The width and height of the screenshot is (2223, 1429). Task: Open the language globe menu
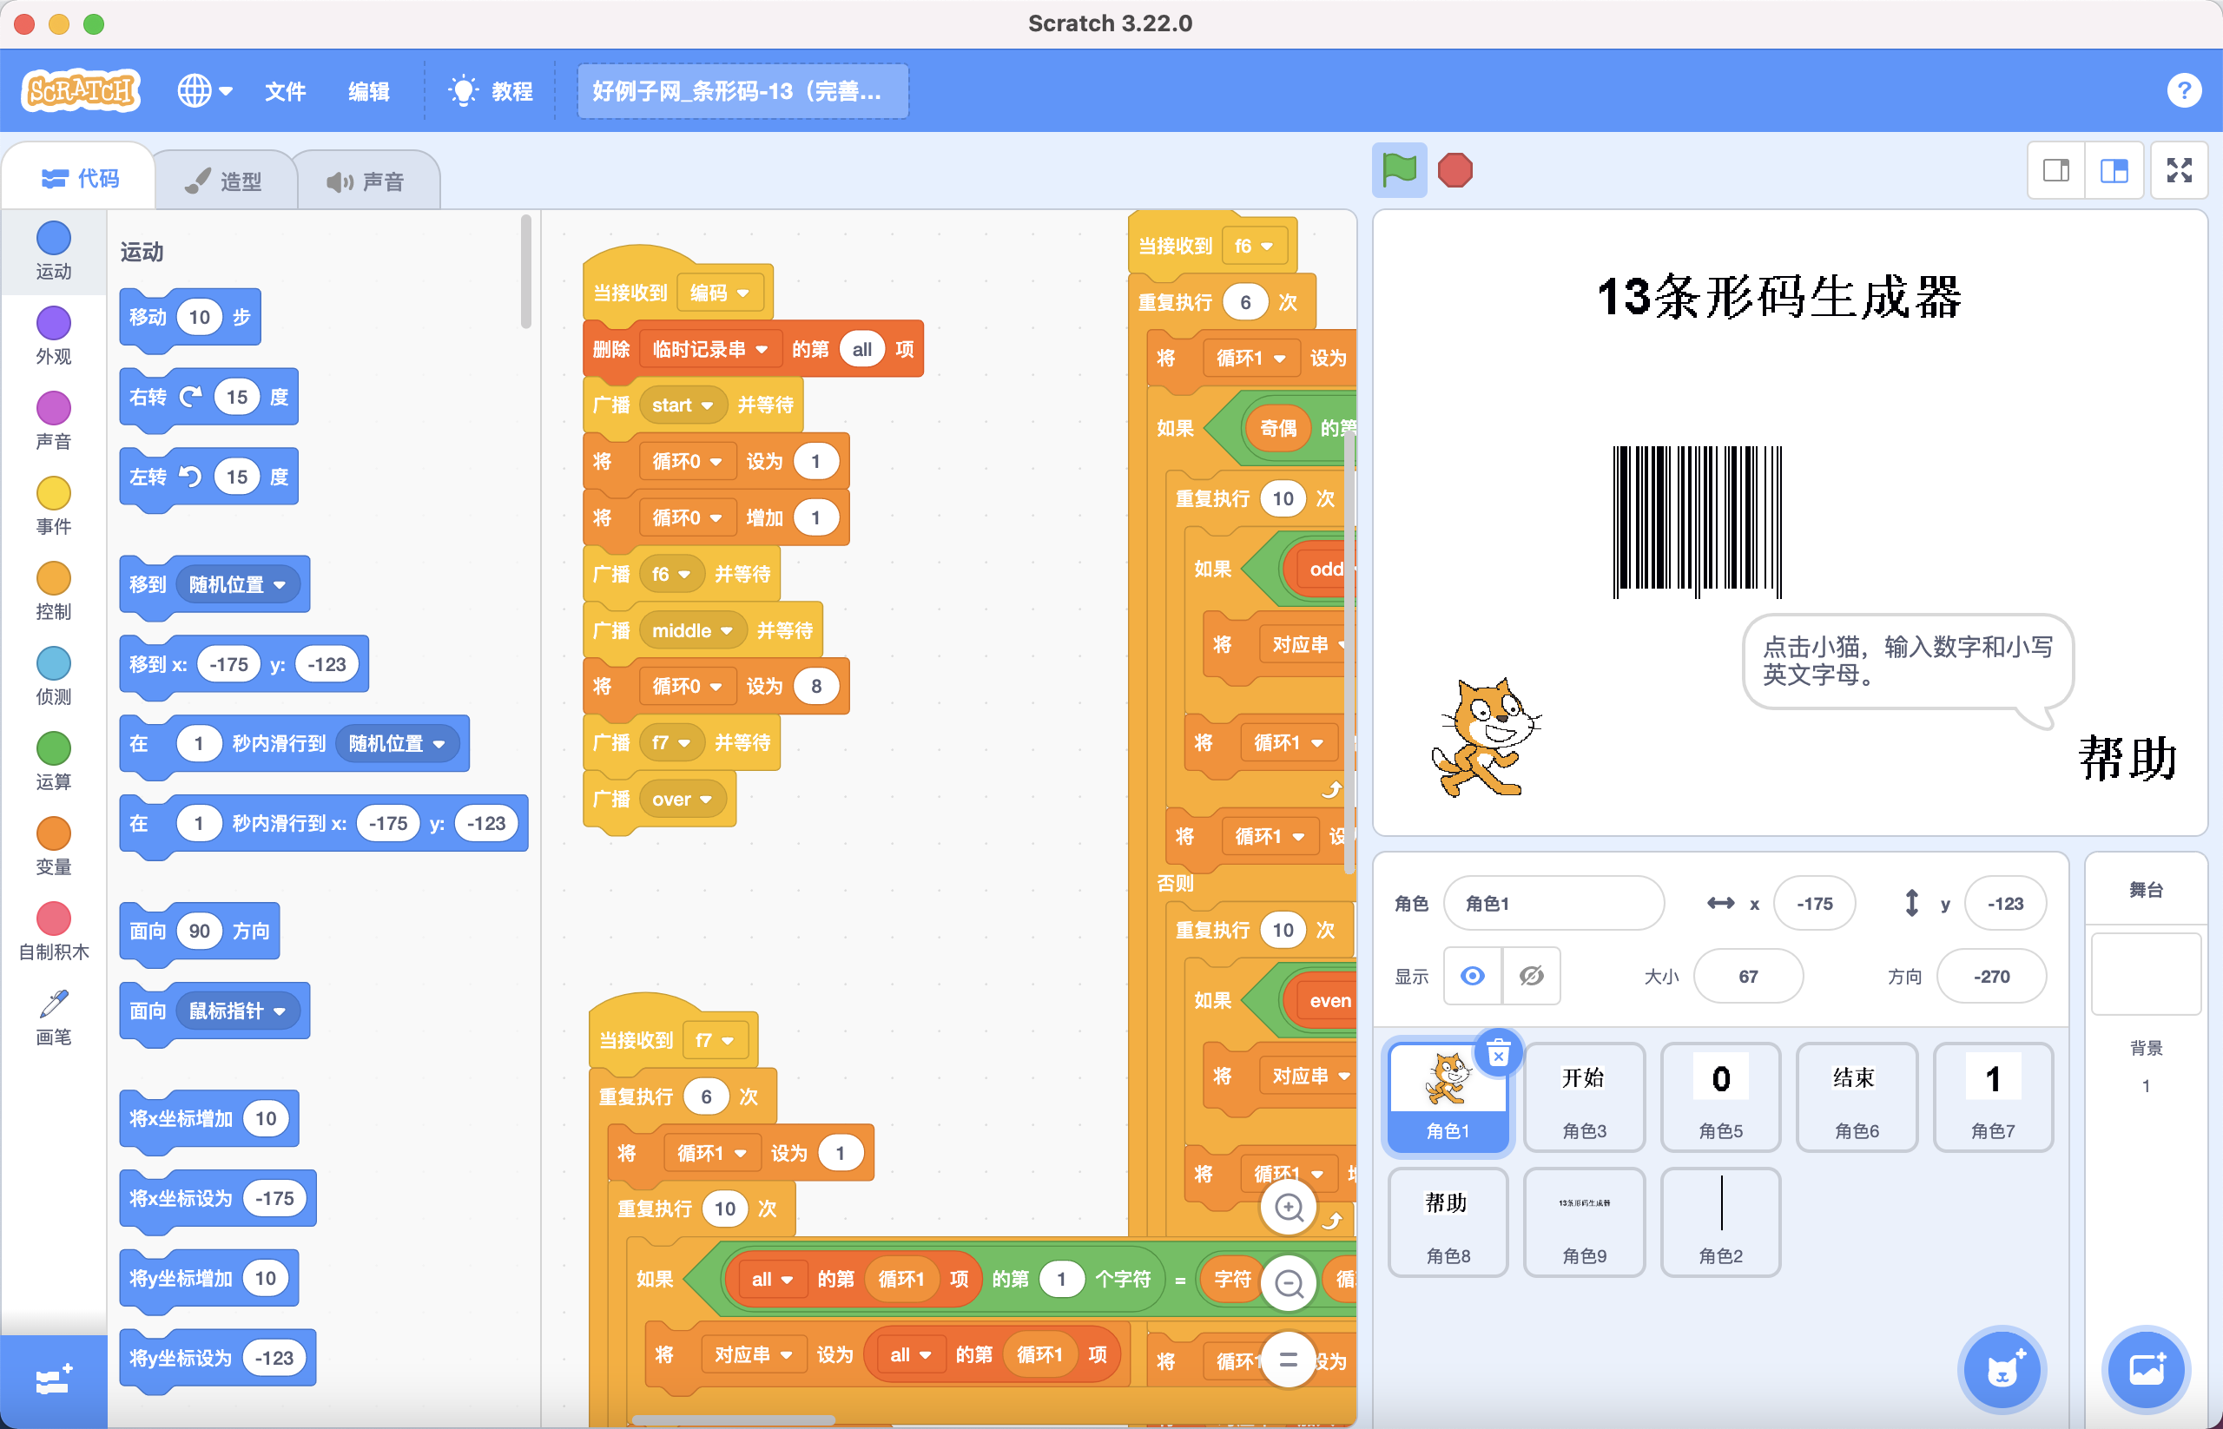point(204,91)
